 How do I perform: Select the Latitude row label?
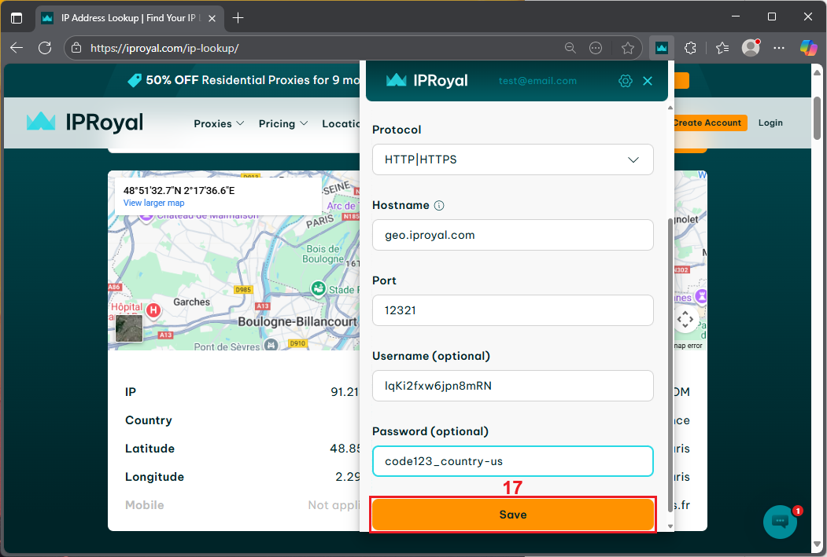pyautogui.click(x=150, y=449)
